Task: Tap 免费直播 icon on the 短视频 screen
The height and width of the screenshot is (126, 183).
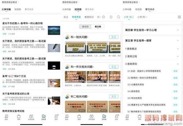Action: [x=92, y=117]
